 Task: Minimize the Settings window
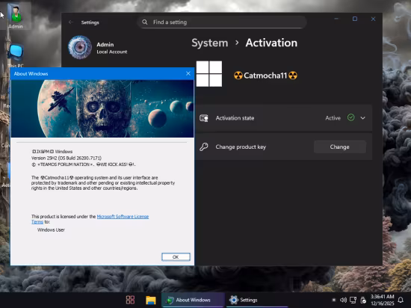pyautogui.click(x=336, y=19)
